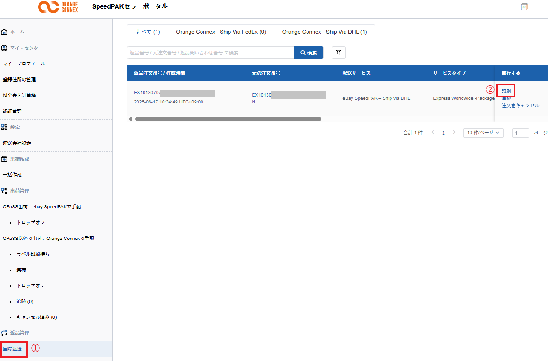Click the サービスタイプ column header
This screenshot has width=548, height=361.
(x=450, y=73)
